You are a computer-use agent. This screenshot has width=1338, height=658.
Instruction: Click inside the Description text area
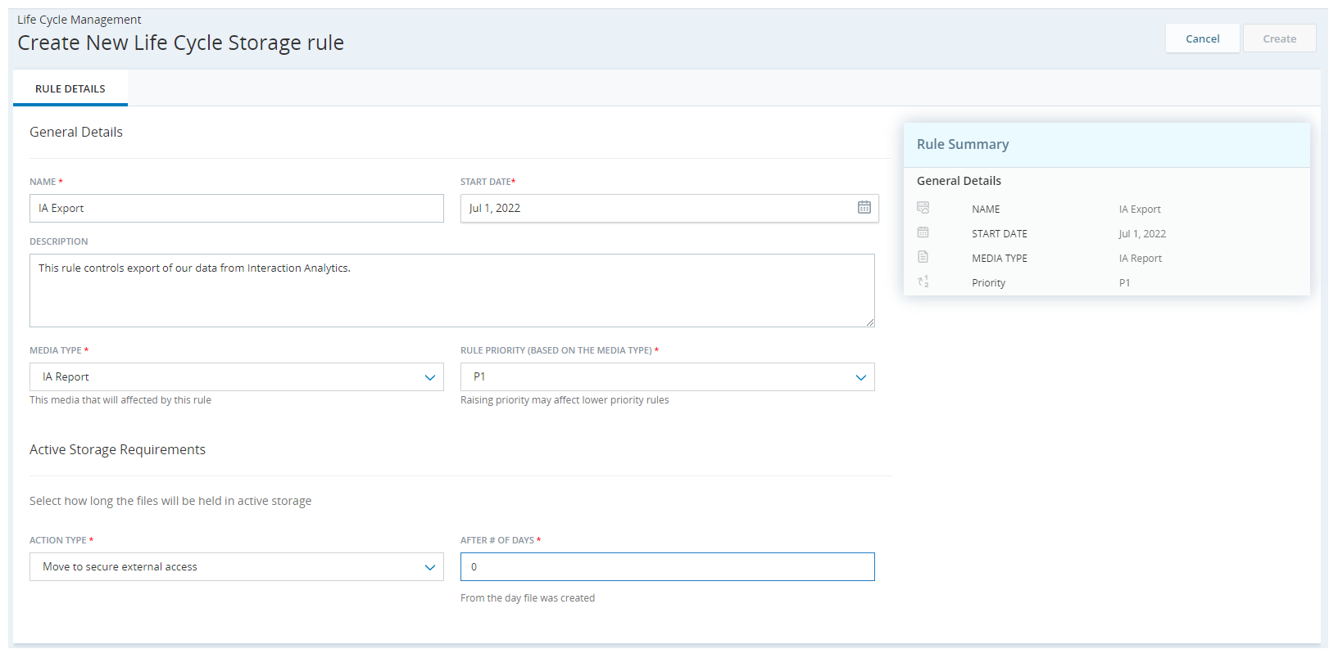point(452,291)
